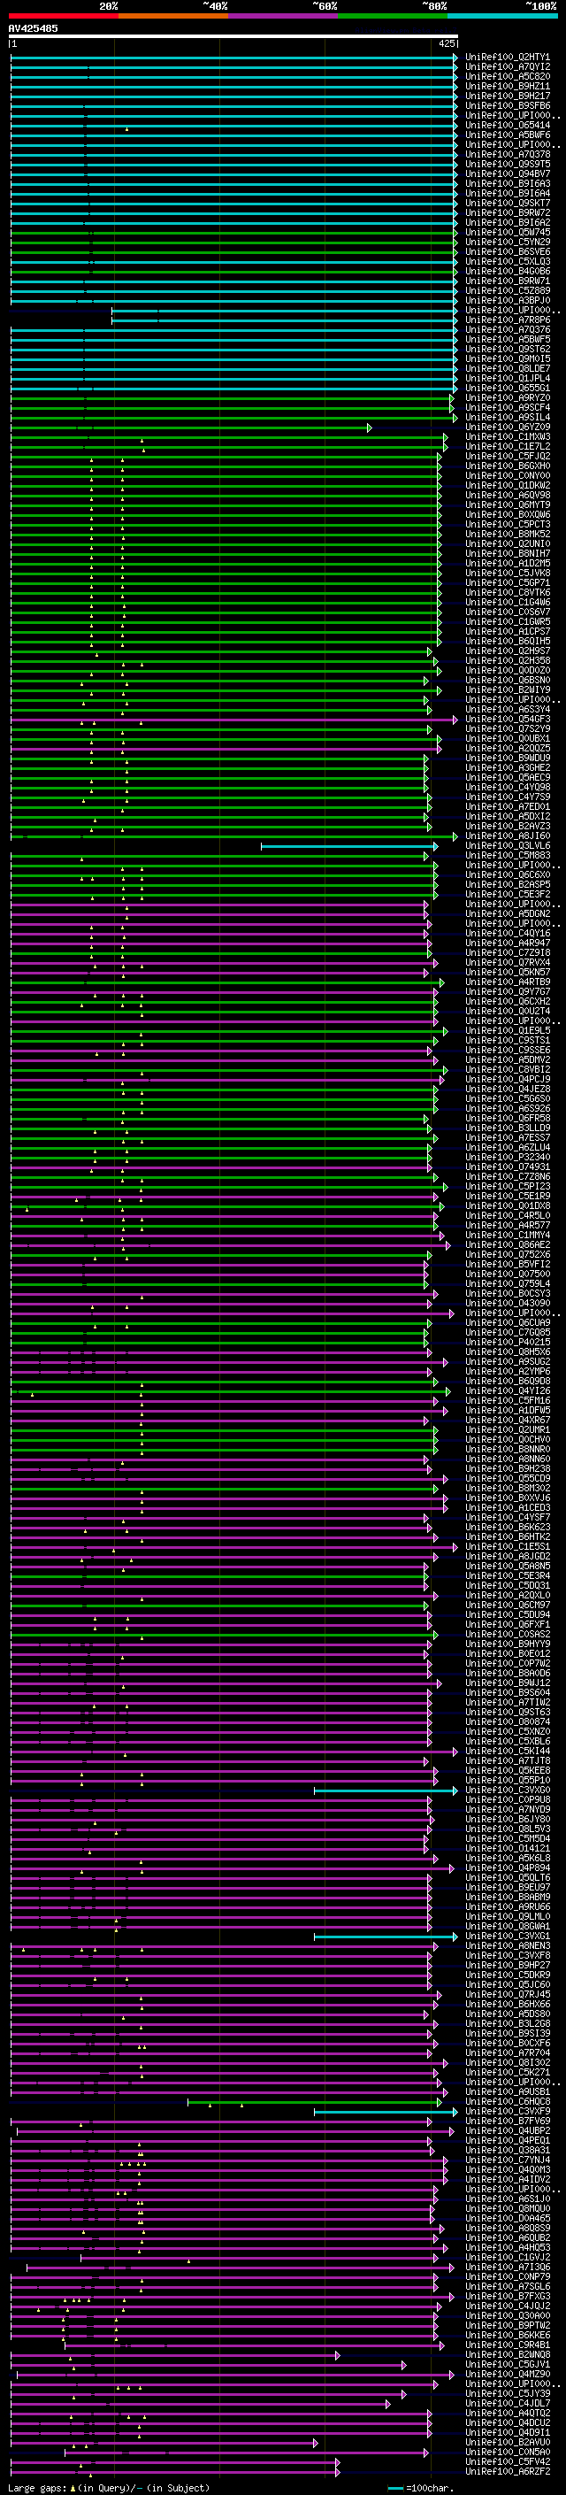Select hit label UniRef100_A7R8P6
This screenshot has width=566, height=2495.
point(507,320)
